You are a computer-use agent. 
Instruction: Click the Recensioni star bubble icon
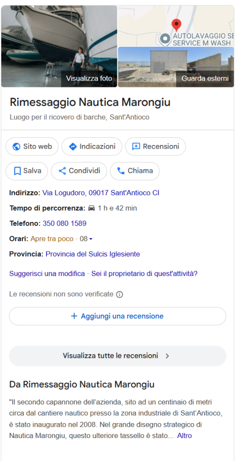(x=136, y=146)
